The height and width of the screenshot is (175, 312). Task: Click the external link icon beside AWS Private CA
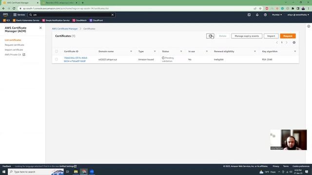[x=24, y=54]
